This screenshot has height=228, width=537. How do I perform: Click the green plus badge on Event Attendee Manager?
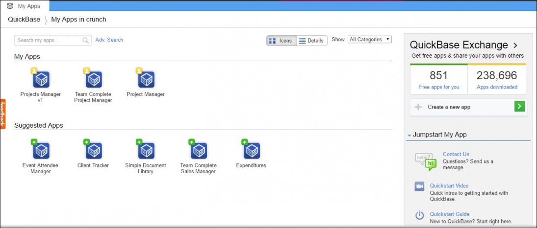(34, 142)
